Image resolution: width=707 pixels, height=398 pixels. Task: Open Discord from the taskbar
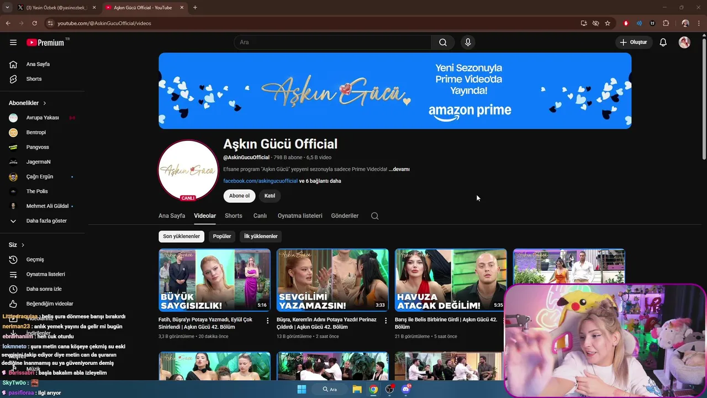click(x=407, y=389)
